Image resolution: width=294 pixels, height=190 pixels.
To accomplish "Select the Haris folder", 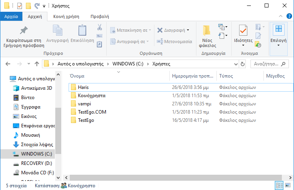I will pyautogui.click(x=181, y=87).
